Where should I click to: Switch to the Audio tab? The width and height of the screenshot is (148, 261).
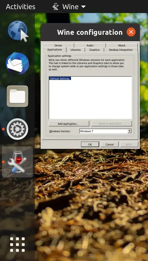[90, 45]
